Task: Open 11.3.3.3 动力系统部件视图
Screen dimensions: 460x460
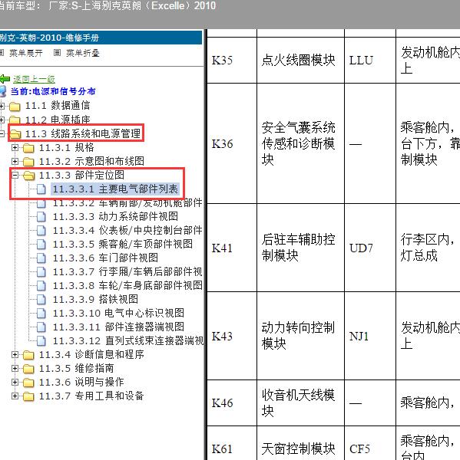Action: pyautogui.click(x=115, y=216)
